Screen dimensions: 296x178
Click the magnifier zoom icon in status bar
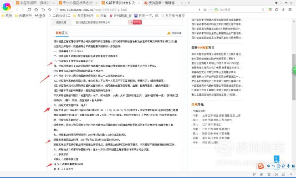point(291,174)
